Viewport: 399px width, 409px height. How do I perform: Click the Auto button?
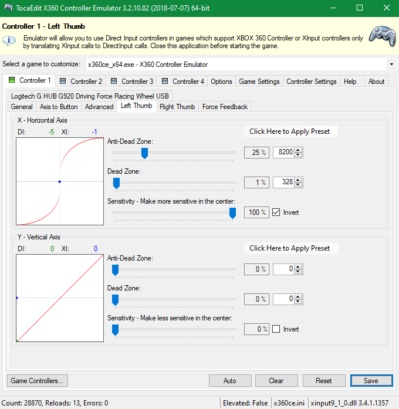[x=230, y=381]
